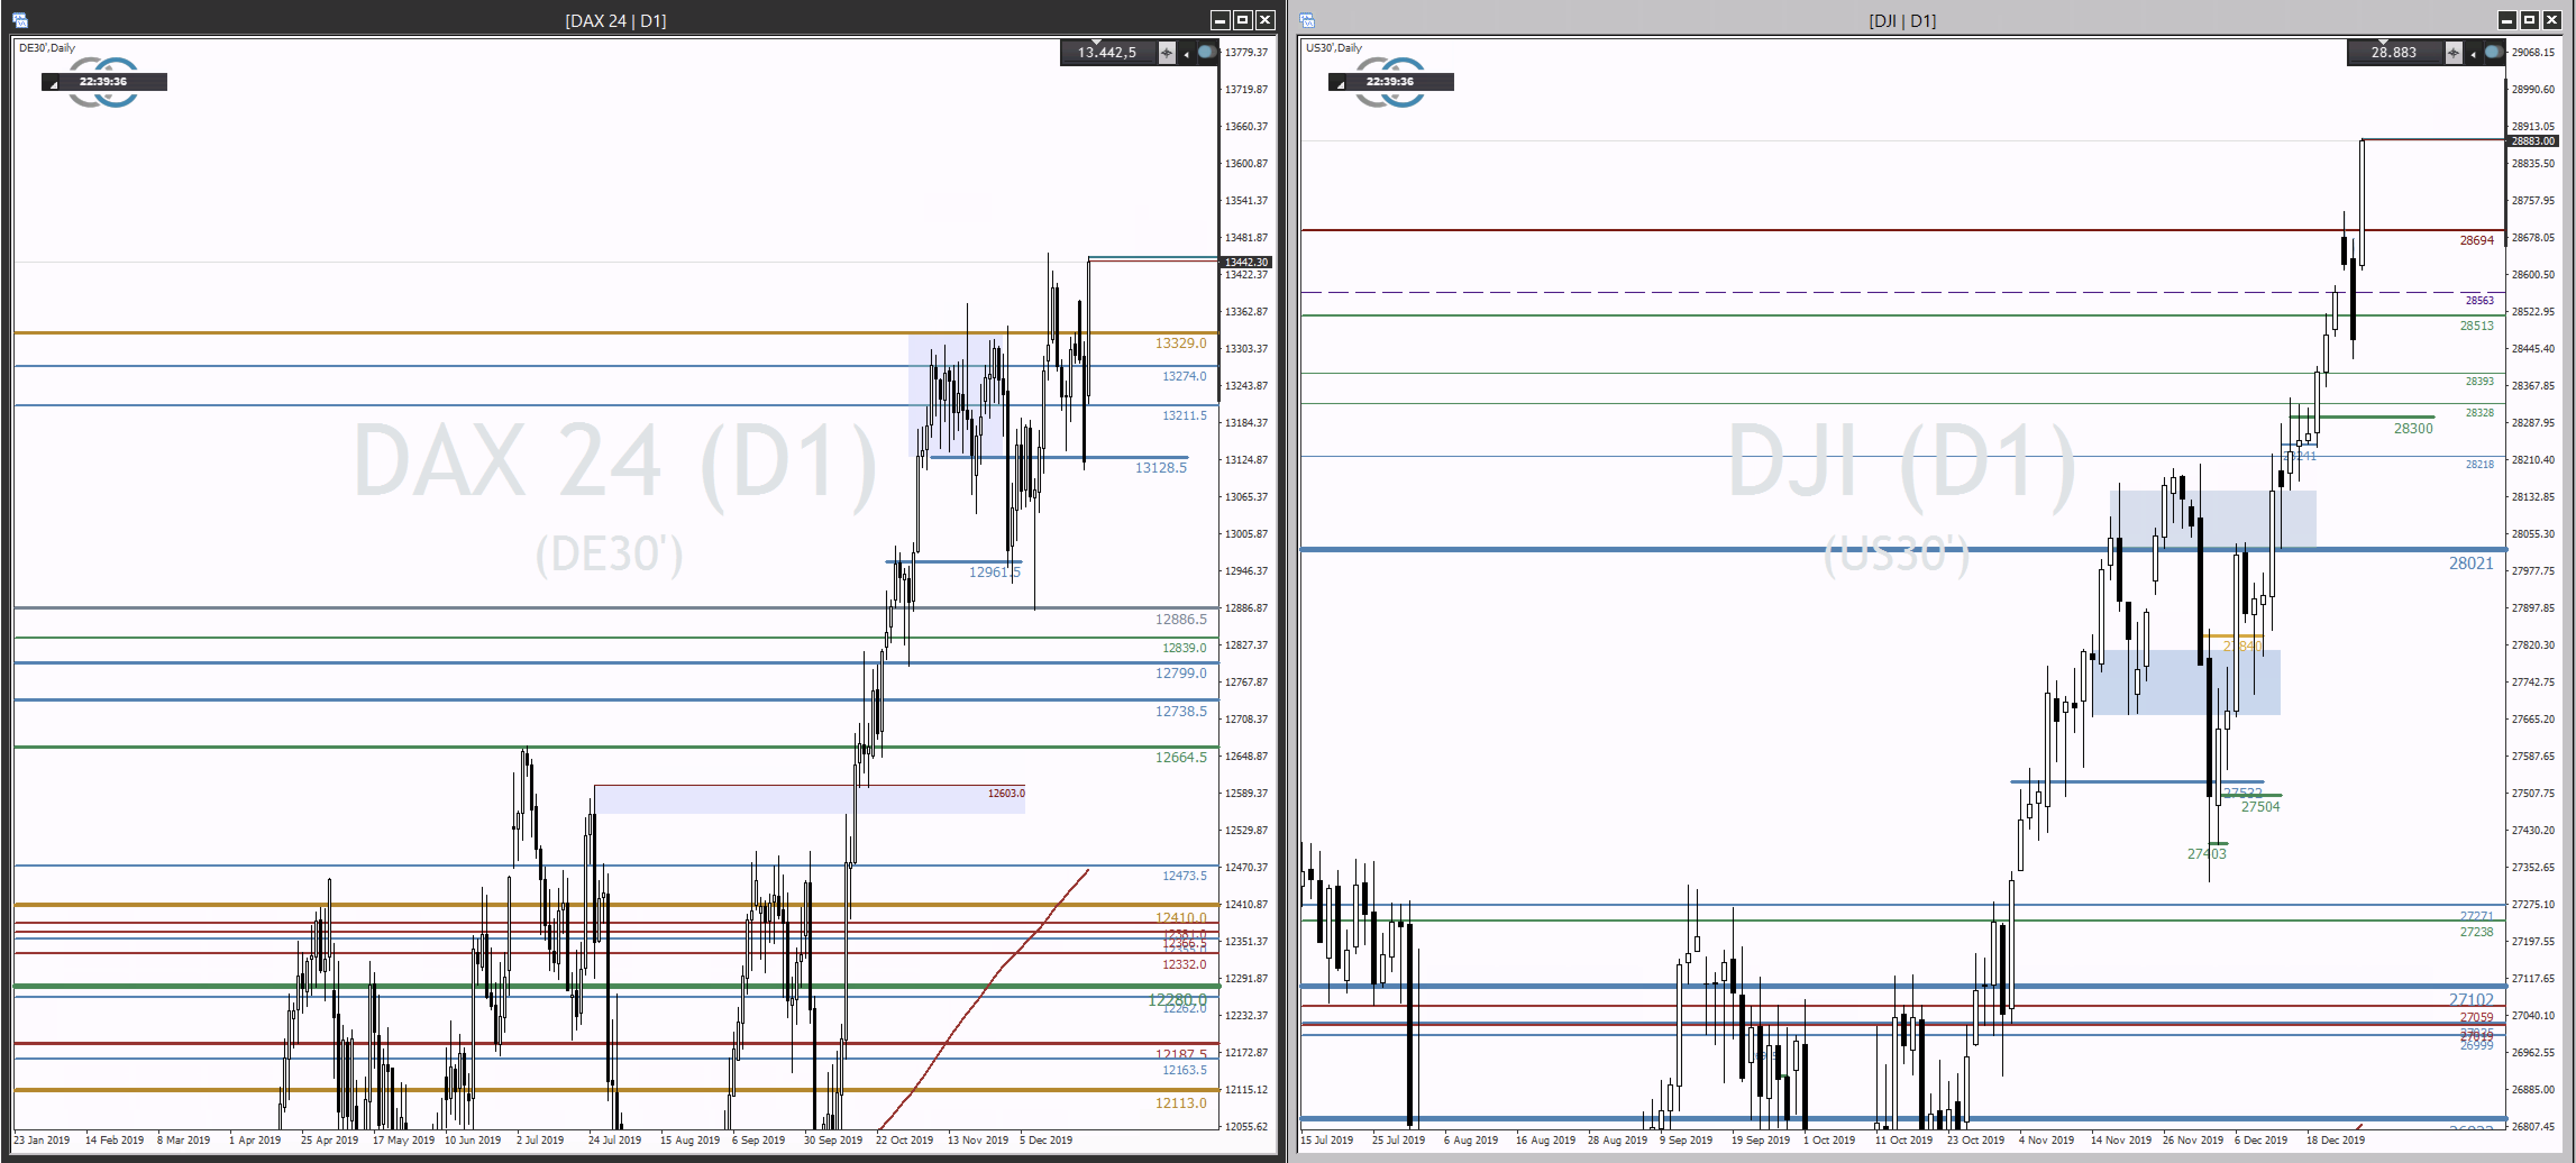Click the 28883.00 current price tag
Screen dimensions: 2576x1163
2533,141
